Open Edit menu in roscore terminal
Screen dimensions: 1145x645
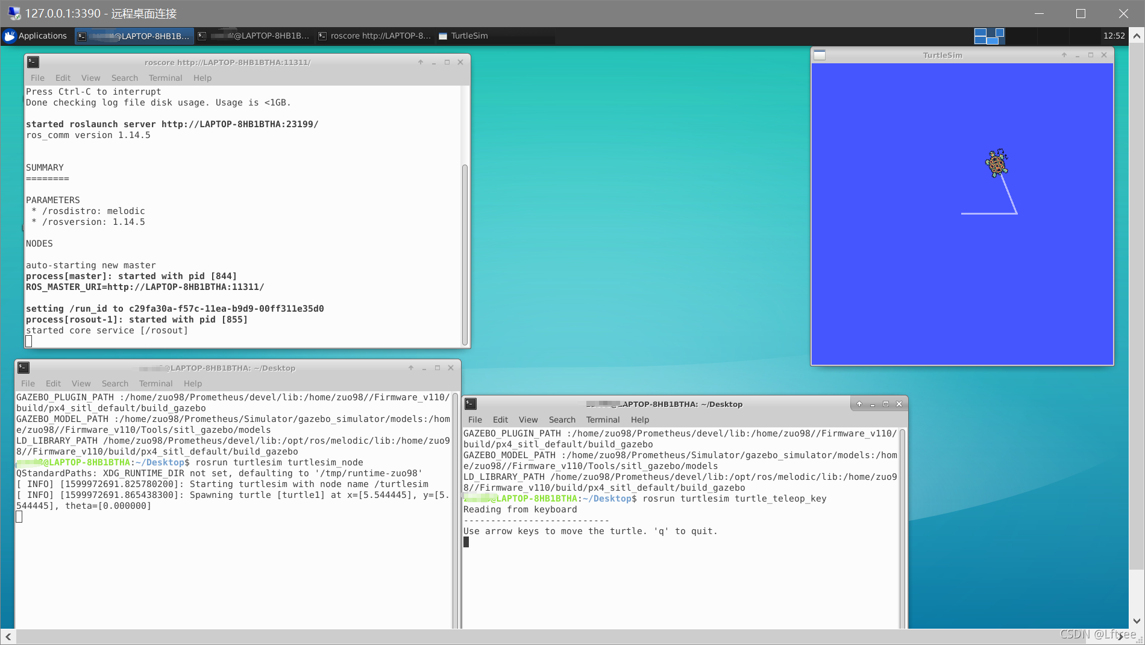point(63,78)
